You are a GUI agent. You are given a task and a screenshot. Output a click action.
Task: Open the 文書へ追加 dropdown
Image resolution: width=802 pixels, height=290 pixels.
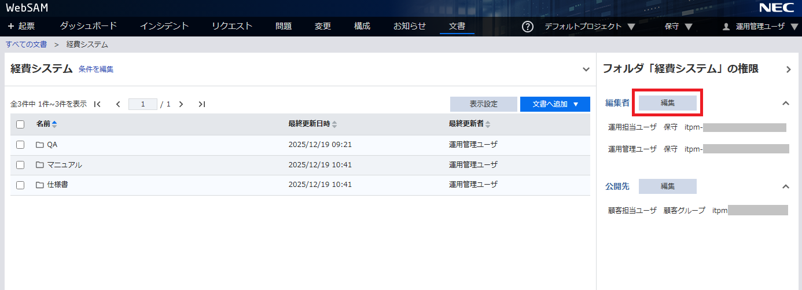tap(555, 104)
